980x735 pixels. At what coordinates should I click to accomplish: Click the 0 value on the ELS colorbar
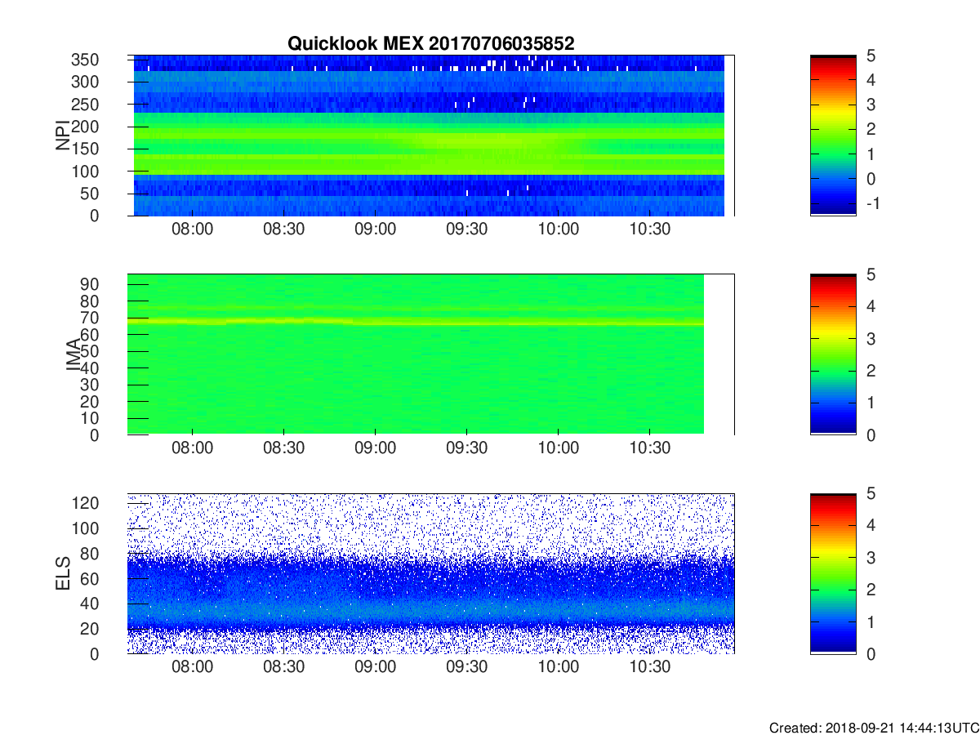coord(871,654)
